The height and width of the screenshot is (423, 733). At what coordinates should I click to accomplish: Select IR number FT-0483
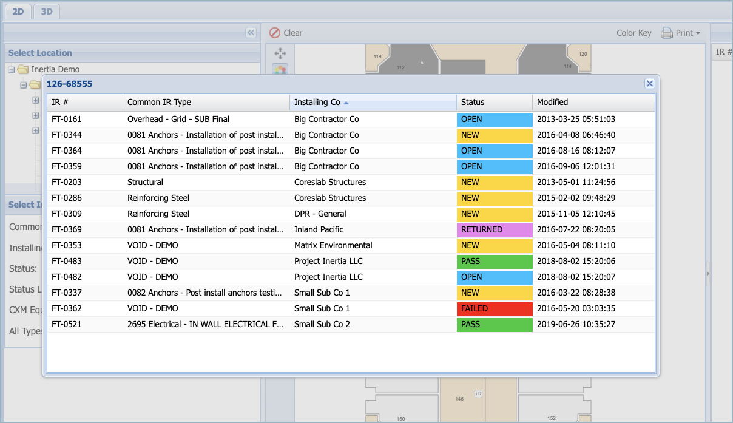click(67, 261)
